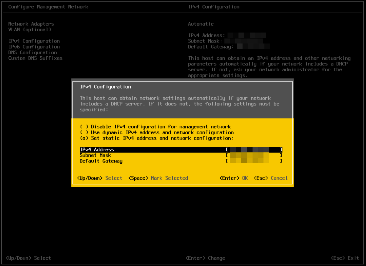Image resolution: width=366 pixels, height=266 pixels.
Task: Open Custom DNS Suffixes settings
Action: [x=35, y=58]
